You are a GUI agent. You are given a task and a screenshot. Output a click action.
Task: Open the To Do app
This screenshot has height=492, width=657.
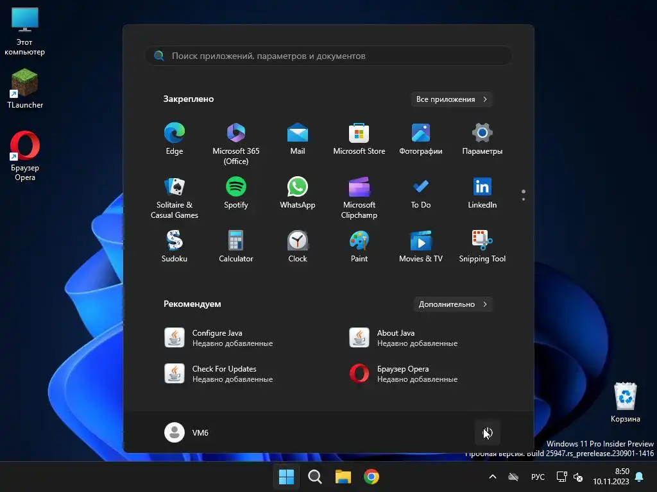[x=421, y=193]
